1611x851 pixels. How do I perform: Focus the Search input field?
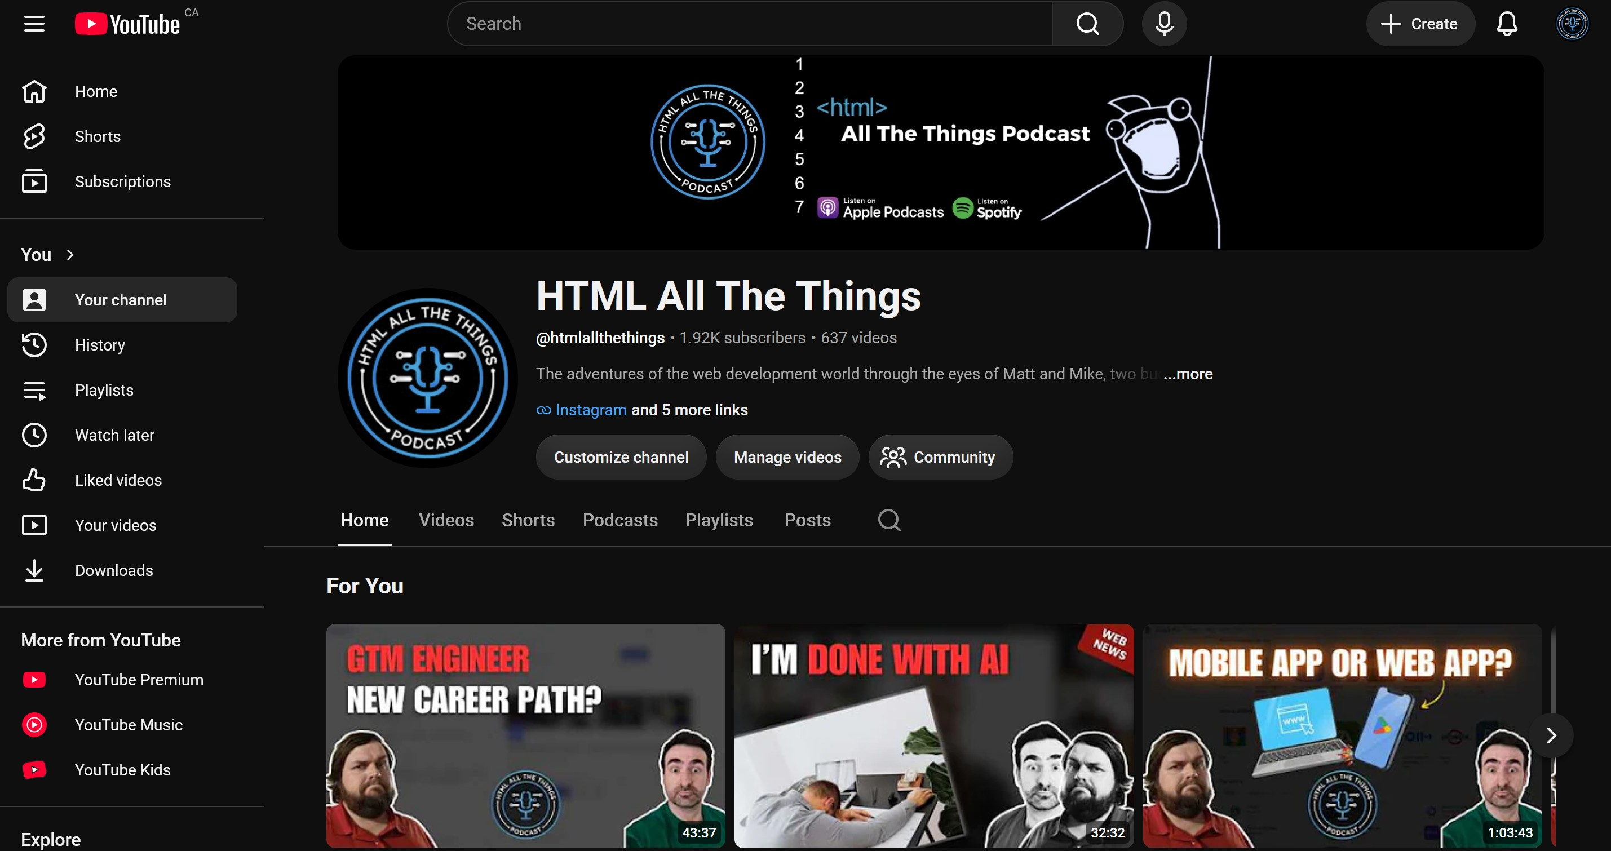[750, 24]
